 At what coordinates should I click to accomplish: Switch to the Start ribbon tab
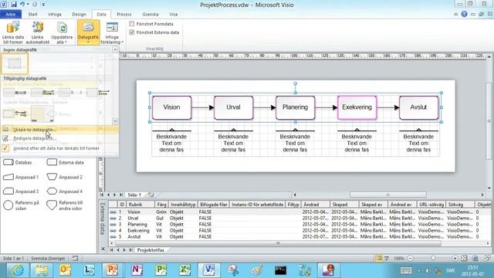point(32,14)
